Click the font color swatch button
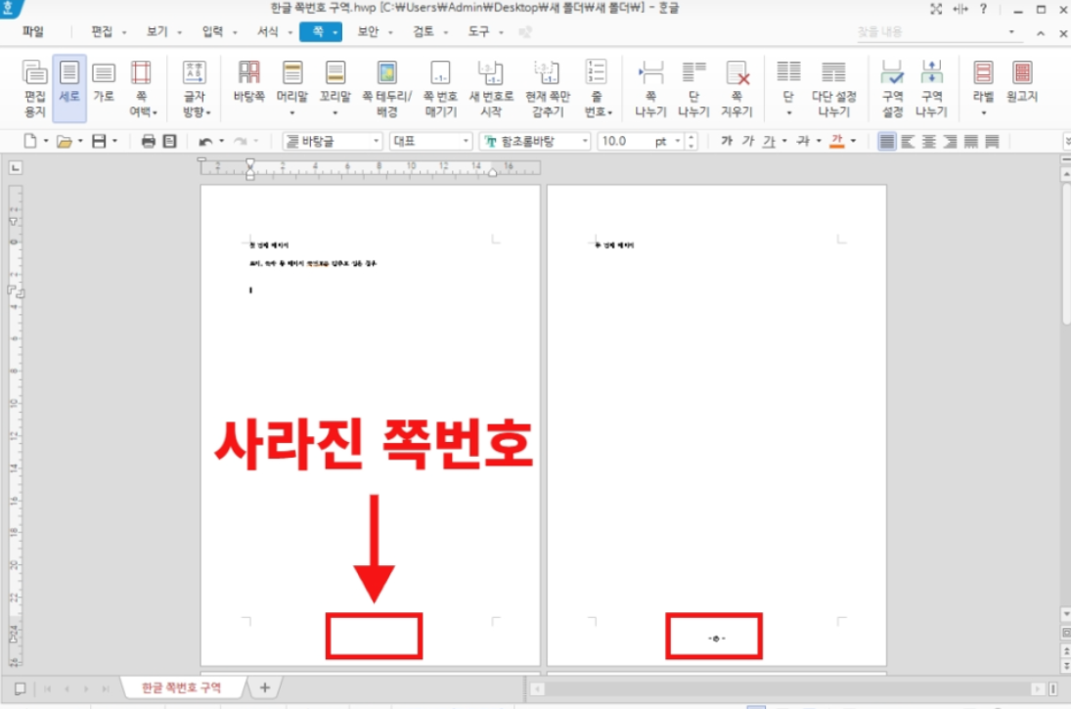This screenshot has height=709, width=1071. 836,142
